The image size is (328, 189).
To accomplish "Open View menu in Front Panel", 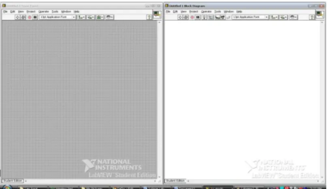I will (x=21, y=11).
